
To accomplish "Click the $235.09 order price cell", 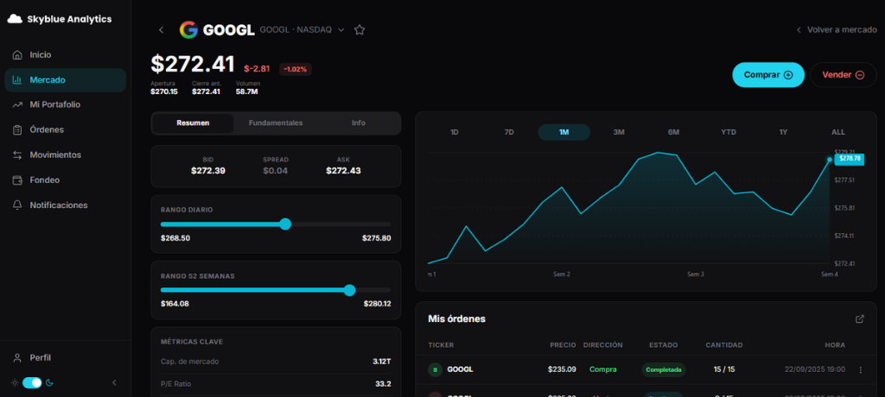I will (562, 370).
